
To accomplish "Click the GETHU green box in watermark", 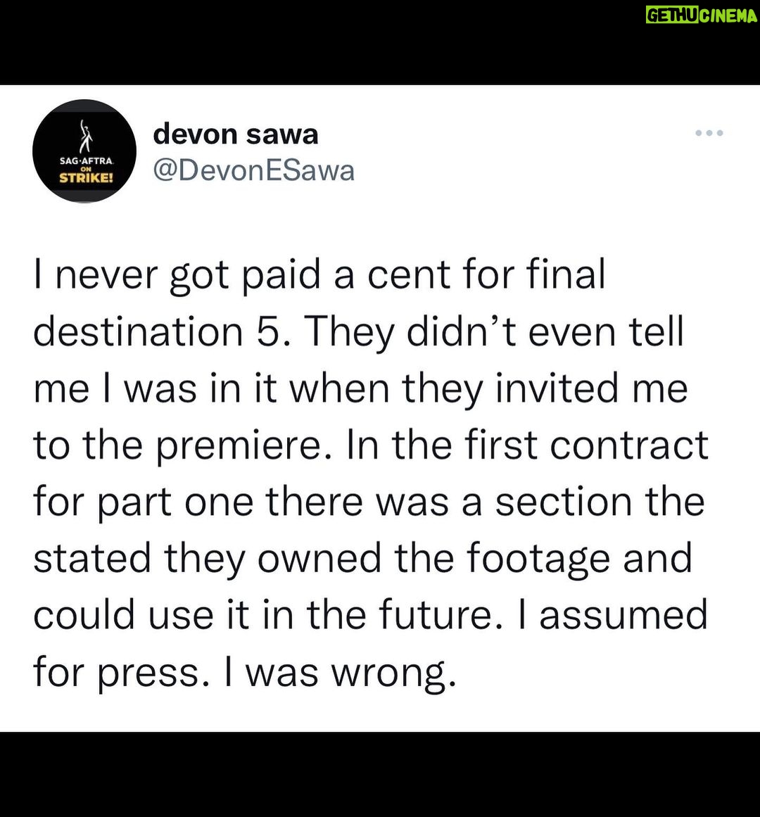I will (672, 15).
